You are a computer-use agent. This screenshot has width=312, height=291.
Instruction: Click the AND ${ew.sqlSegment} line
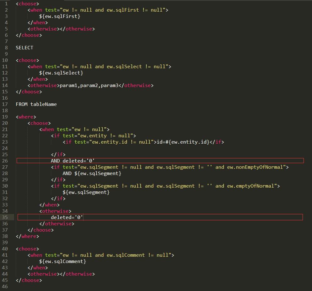(91, 173)
